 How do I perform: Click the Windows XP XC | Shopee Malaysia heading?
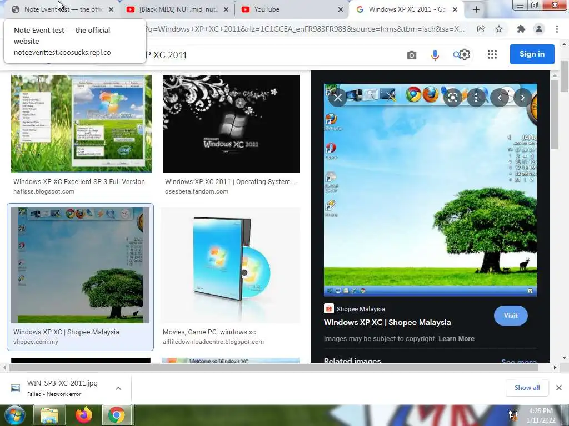(387, 322)
